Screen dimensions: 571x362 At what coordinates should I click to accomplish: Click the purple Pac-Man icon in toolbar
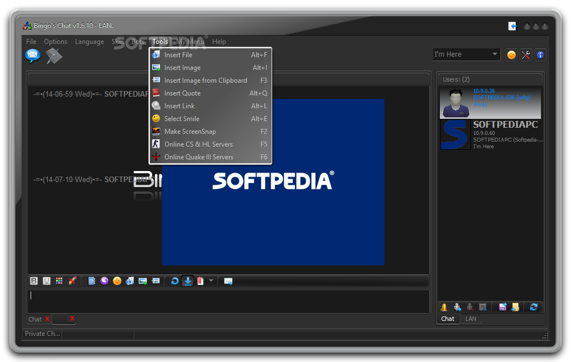(x=104, y=281)
